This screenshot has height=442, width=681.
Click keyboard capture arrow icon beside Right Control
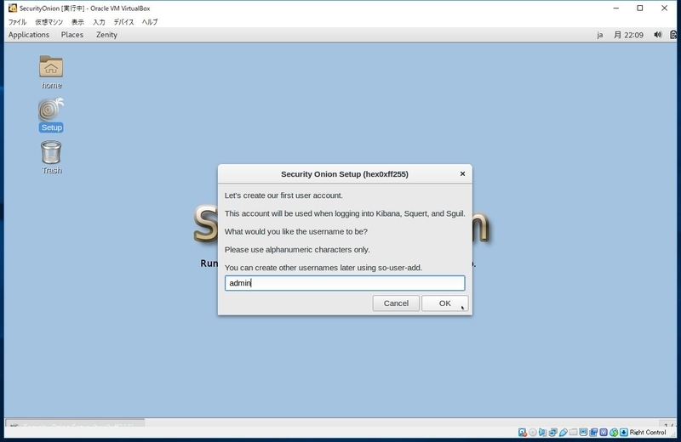[624, 432]
